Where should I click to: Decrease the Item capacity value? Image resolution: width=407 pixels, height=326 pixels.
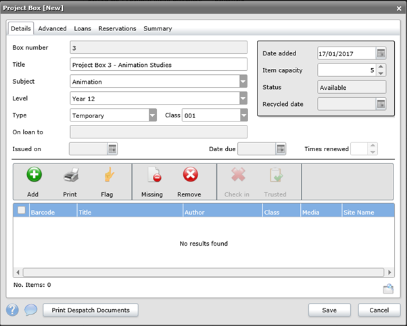(381, 74)
